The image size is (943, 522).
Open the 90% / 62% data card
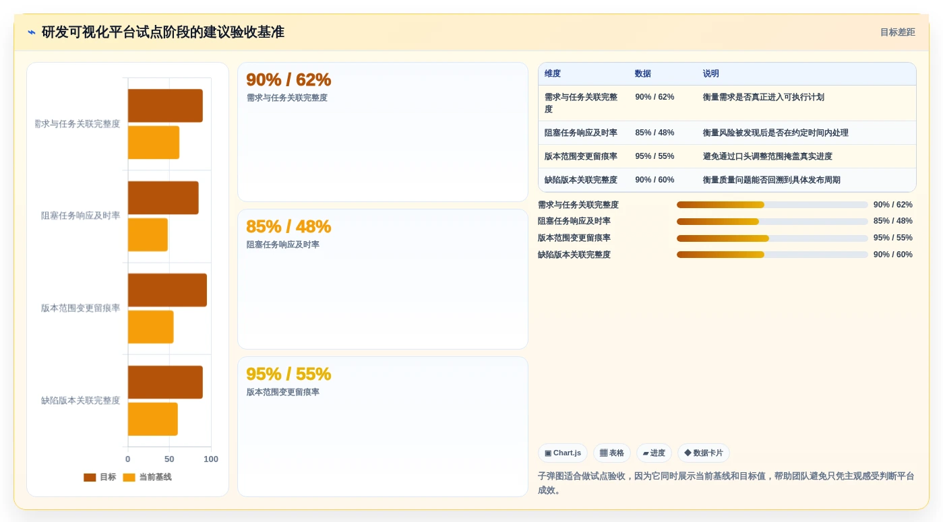383,132
